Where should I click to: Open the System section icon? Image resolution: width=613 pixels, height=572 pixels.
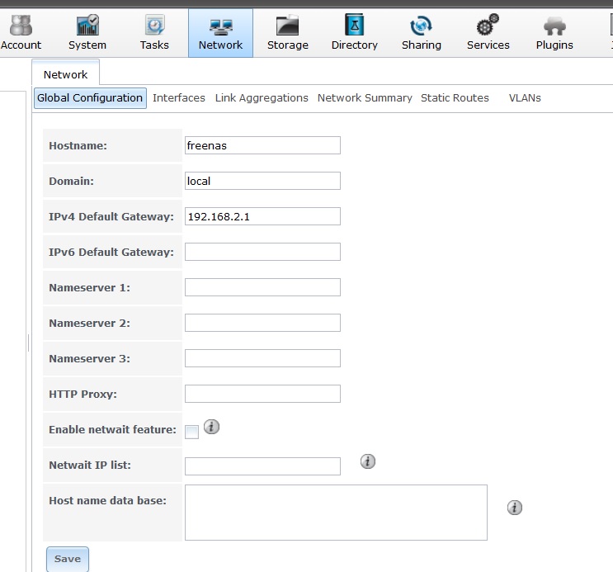click(x=87, y=25)
